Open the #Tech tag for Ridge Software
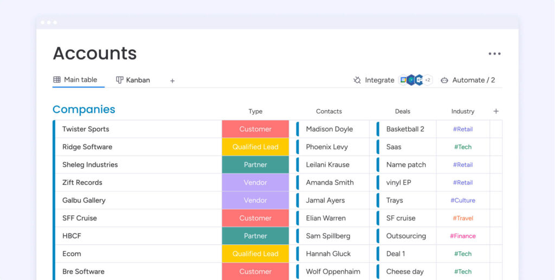The image size is (555, 280). tap(463, 147)
